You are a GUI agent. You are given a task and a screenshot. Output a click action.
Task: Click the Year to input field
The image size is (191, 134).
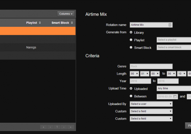coord(168,81)
